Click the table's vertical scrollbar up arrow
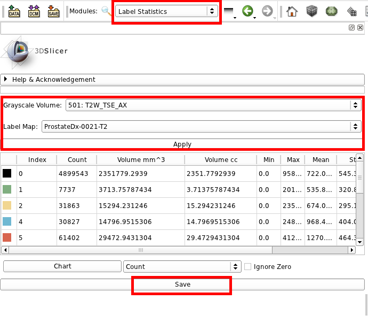Screen dimensions: 368x323 (359, 157)
